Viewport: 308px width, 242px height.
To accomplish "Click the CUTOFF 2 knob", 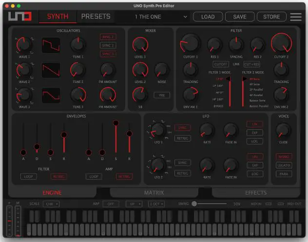I will coord(281,43).
